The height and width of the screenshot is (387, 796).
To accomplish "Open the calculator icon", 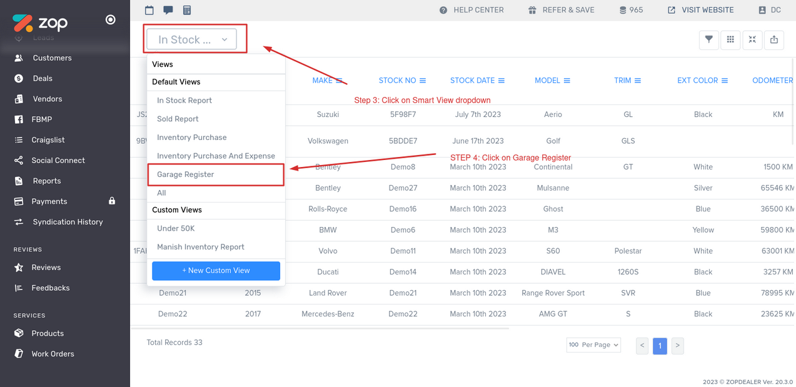I will point(187,10).
